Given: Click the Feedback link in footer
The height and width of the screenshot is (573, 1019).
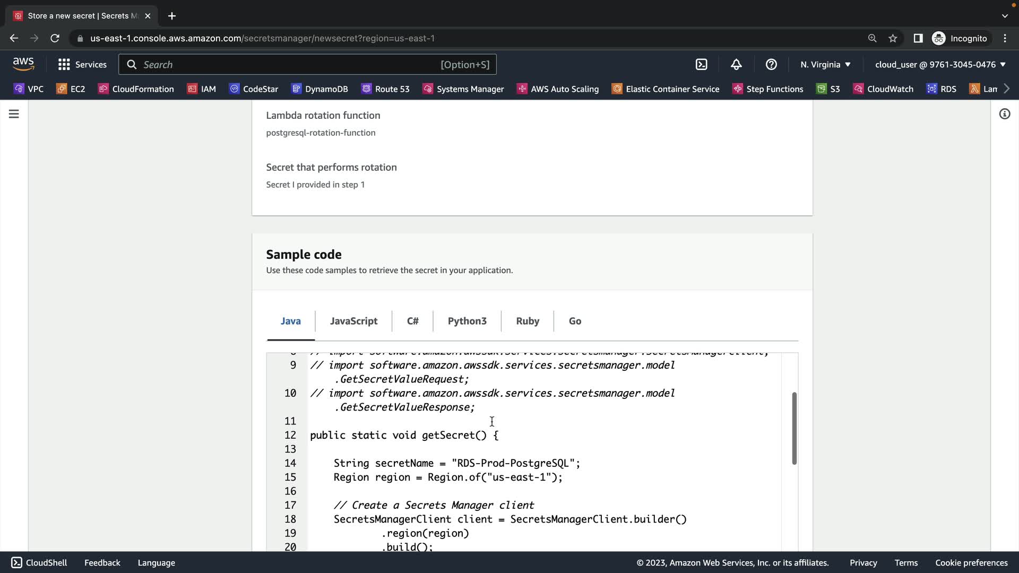Looking at the screenshot, I should coord(102,563).
